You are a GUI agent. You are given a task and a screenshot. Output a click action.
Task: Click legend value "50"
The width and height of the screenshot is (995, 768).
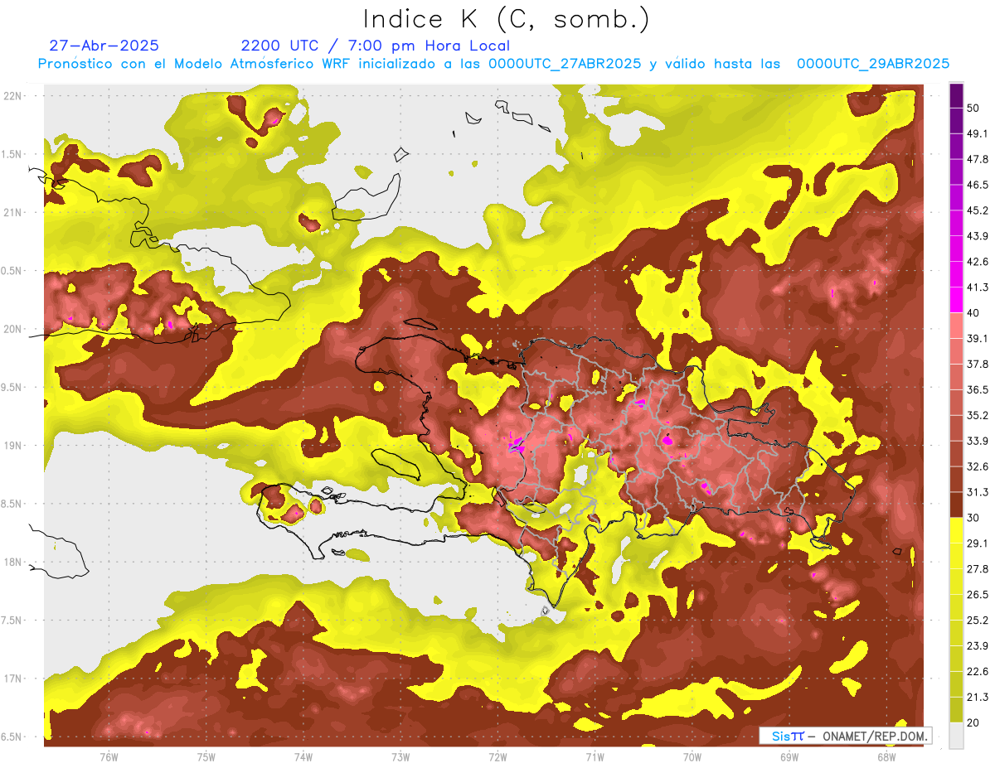973,108
